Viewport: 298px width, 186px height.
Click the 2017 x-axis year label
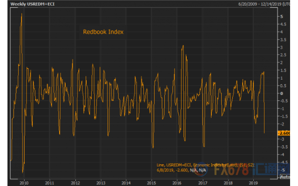(203, 183)
